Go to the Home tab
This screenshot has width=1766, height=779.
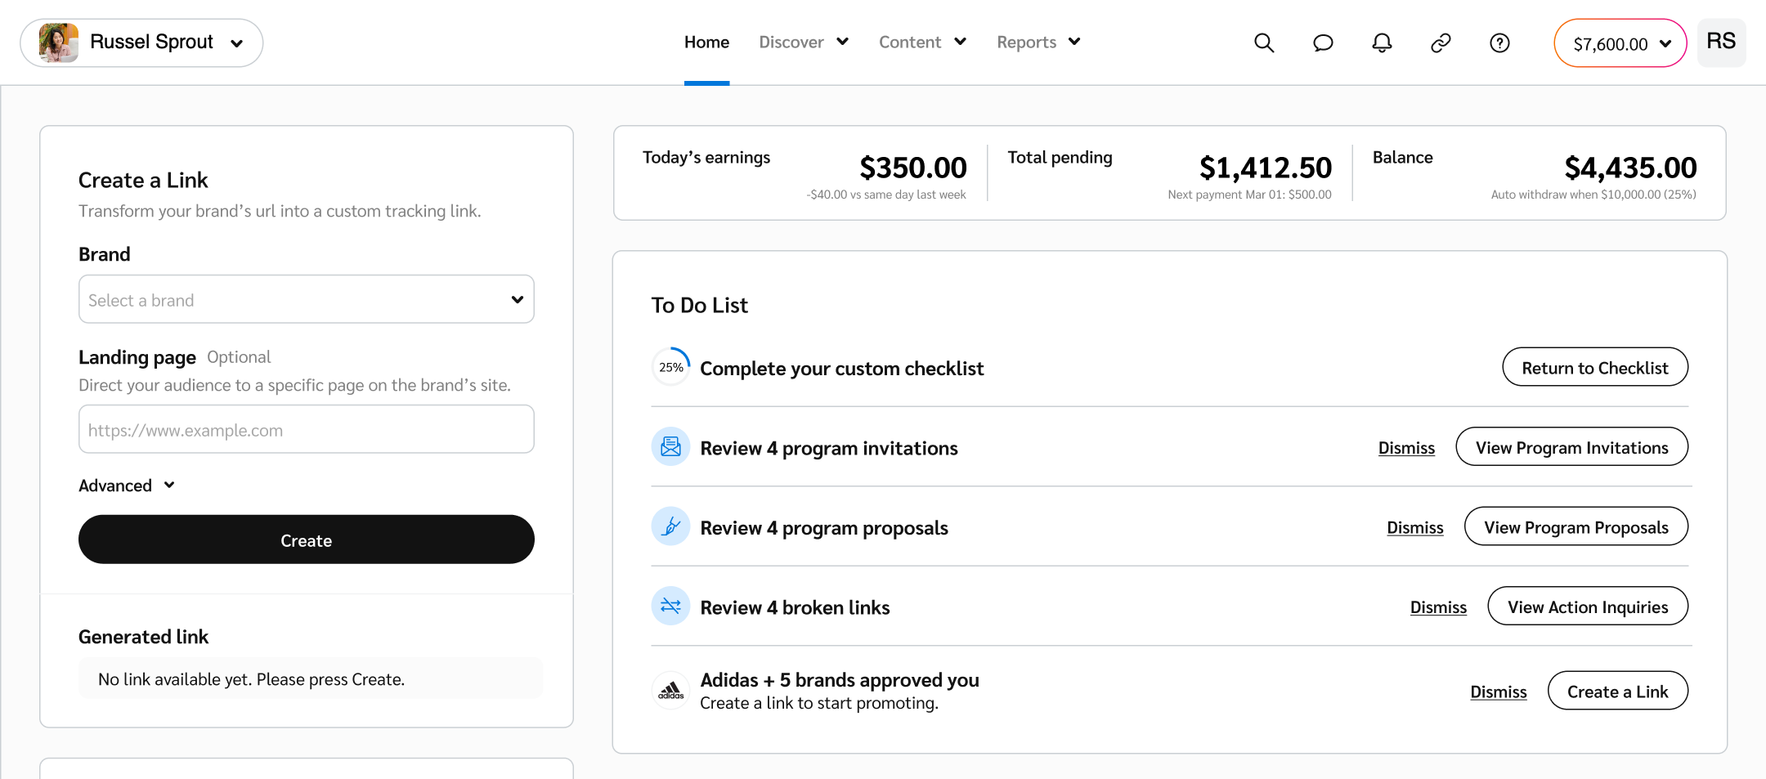click(706, 43)
